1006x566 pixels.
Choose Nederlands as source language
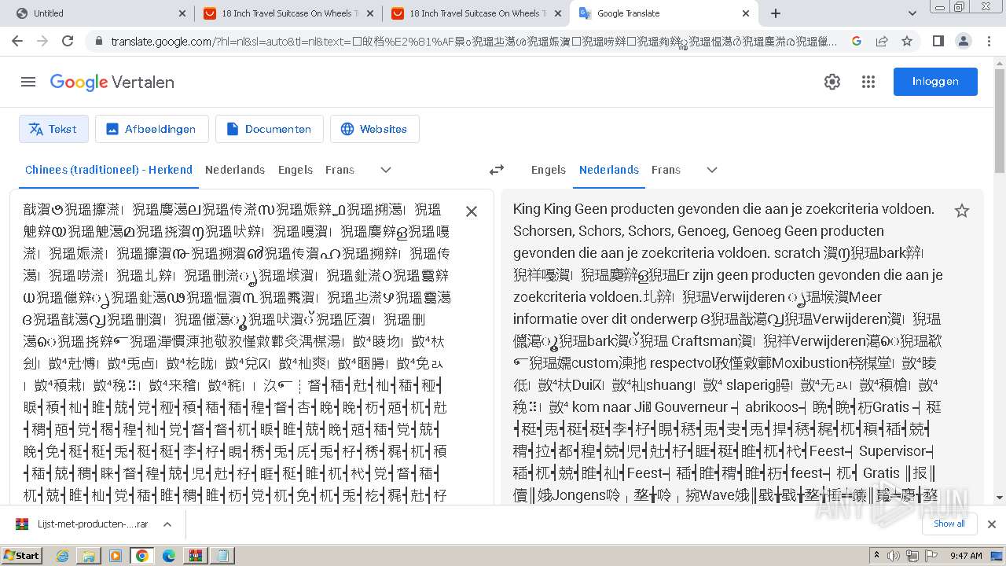pos(235,170)
